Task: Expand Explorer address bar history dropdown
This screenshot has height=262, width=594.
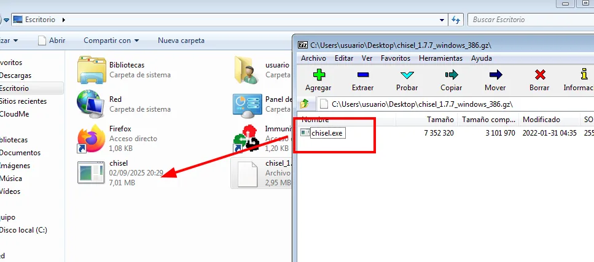Action: tap(442, 20)
